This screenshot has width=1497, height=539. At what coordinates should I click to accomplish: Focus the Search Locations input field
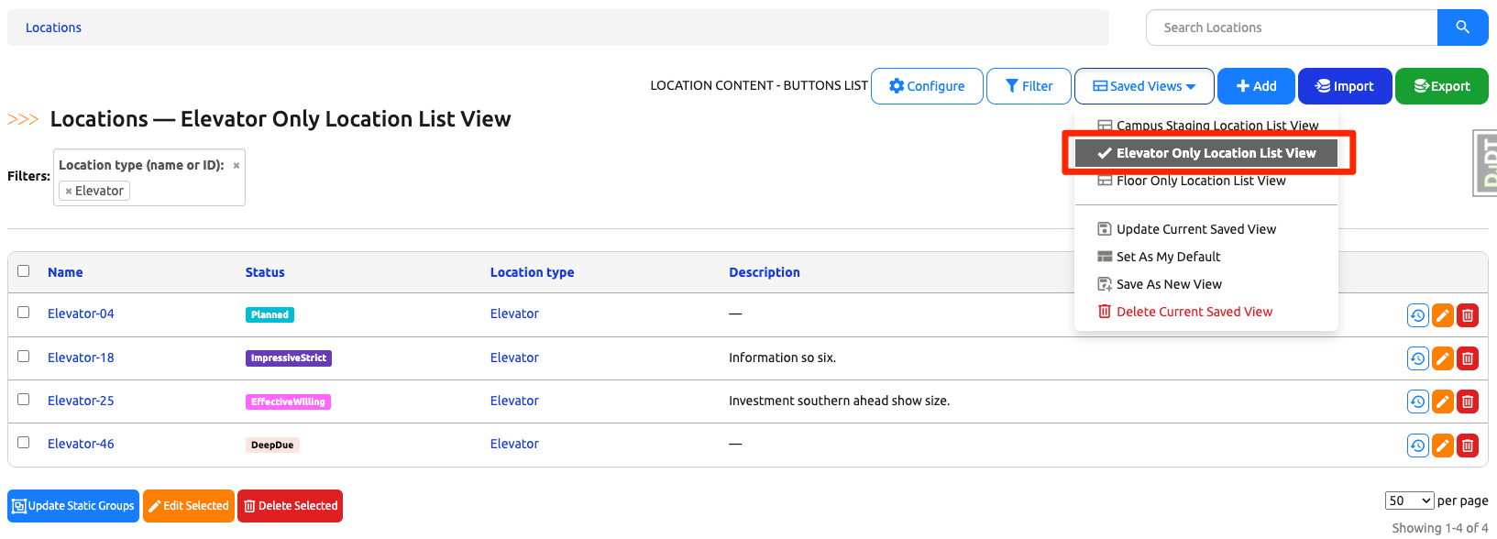point(1291,27)
